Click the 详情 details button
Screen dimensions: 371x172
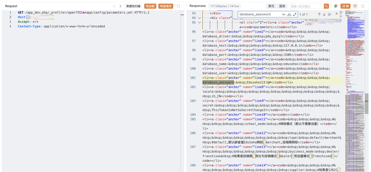pyautogui.click(x=345, y=6)
